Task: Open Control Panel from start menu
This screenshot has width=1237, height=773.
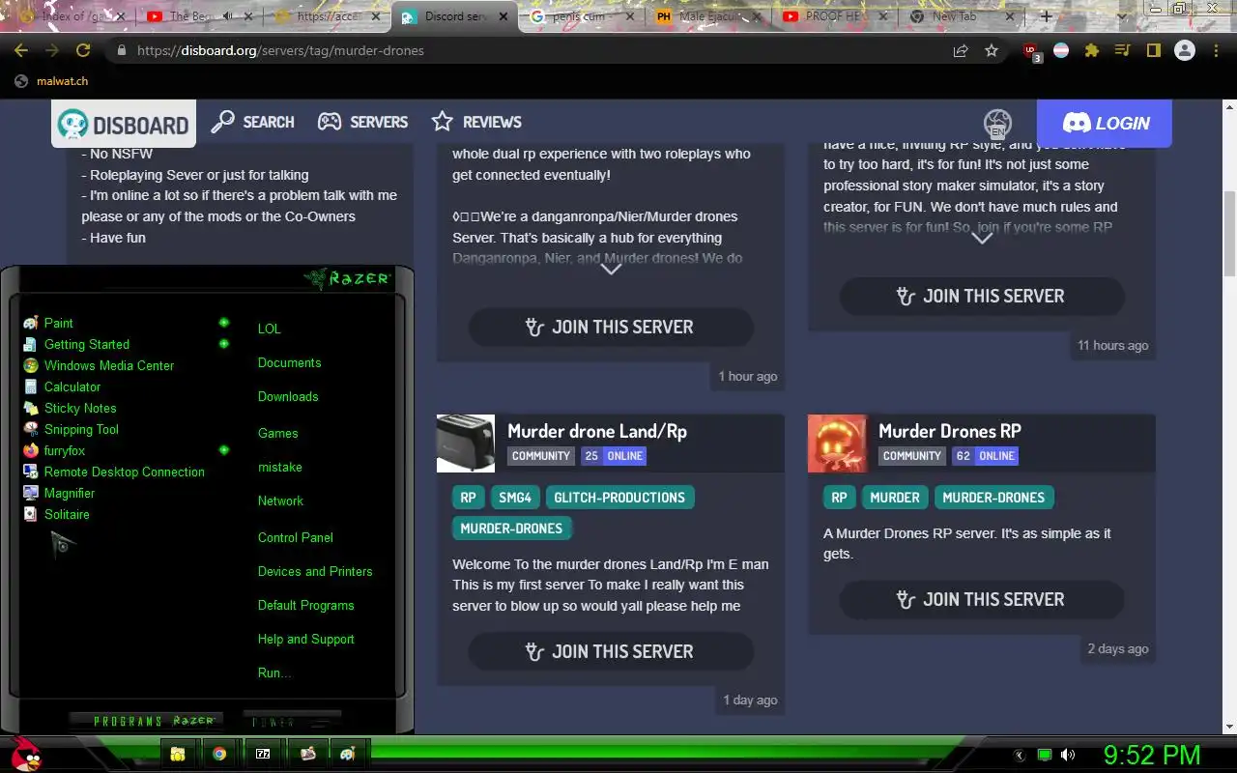Action: pyautogui.click(x=296, y=537)
